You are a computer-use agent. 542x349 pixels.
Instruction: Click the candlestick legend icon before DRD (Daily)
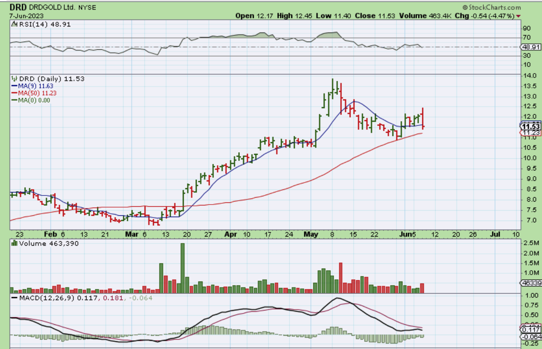[13, 79]
